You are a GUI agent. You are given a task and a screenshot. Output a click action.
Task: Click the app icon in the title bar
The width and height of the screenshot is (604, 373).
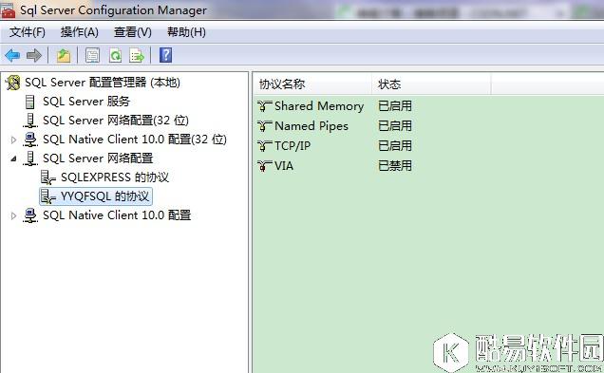(x=8, y=9)
